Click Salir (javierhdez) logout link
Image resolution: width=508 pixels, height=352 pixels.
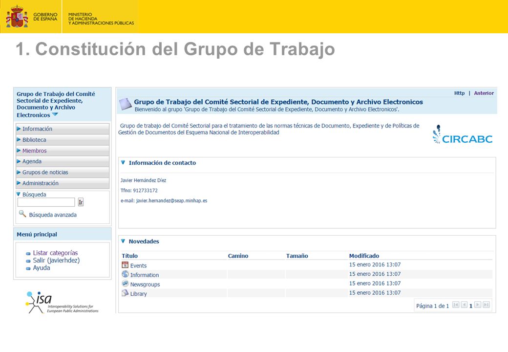(x=56, y=260)
